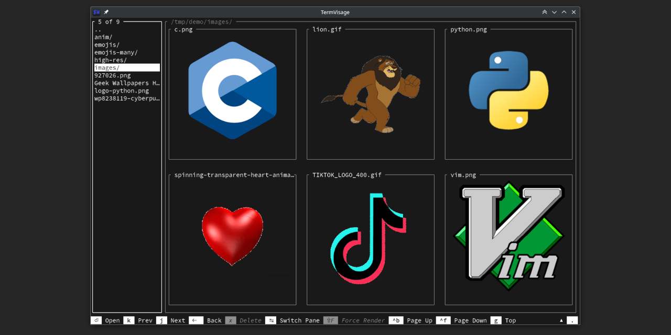Click the Switch Pane tab key
671x335 pixels.
pyautogui.click(x=270, y=320)
